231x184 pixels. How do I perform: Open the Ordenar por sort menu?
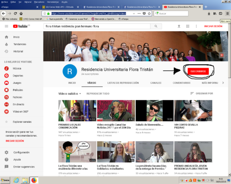[202, 93]
